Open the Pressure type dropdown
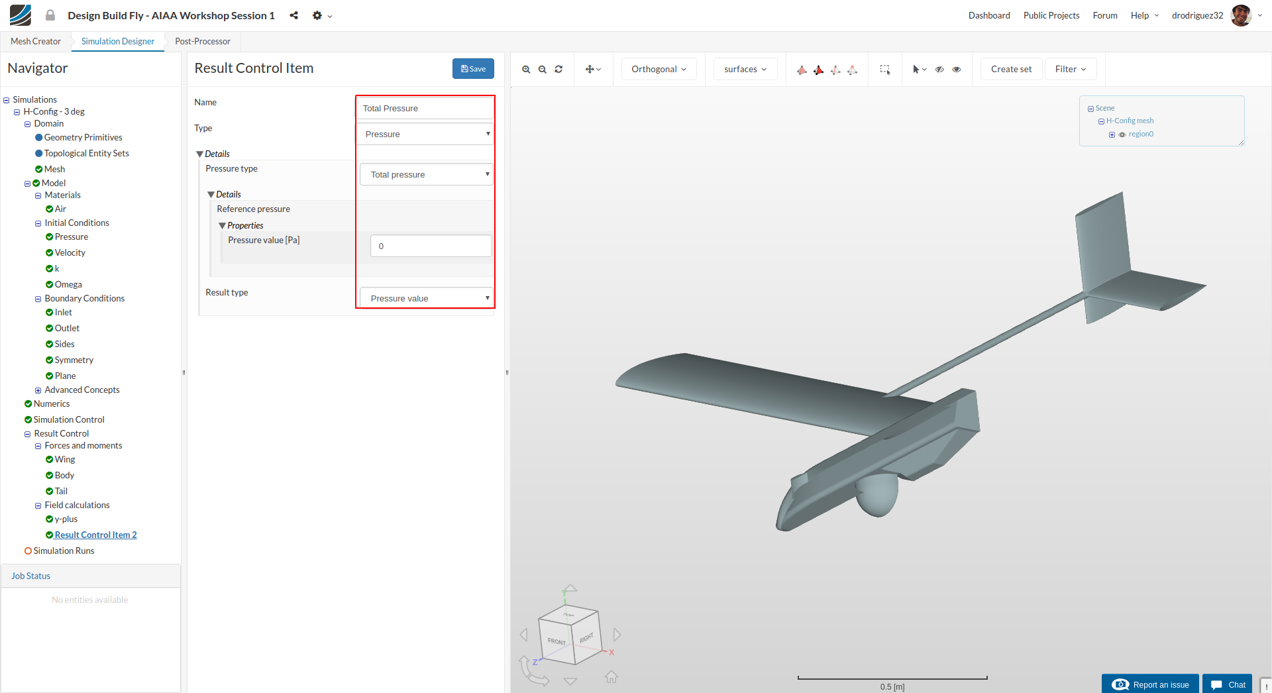 (x=427, y=175)
